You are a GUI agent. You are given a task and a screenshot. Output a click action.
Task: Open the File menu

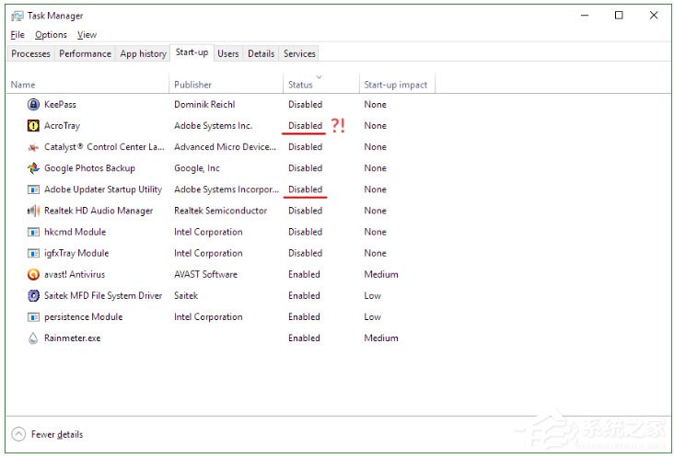(17, 35)
